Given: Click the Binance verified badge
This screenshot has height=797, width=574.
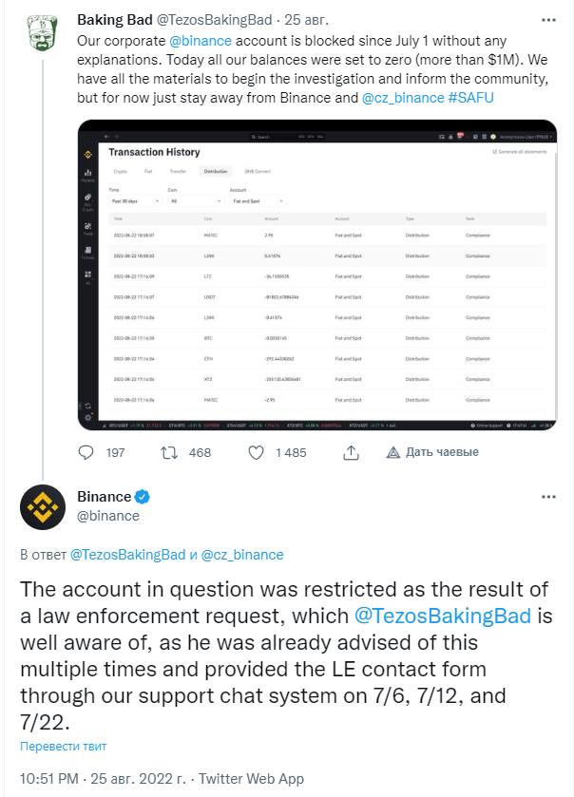Looking at the screenshot, I should [x=143, y=496].
